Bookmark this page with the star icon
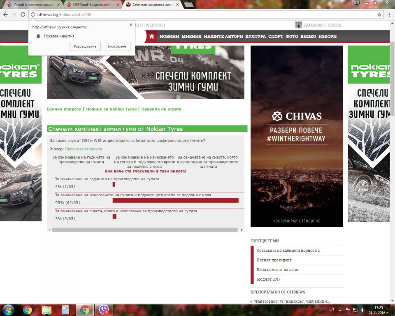The width and height of the screenshot is (395, 316). [x=379, y=14]
